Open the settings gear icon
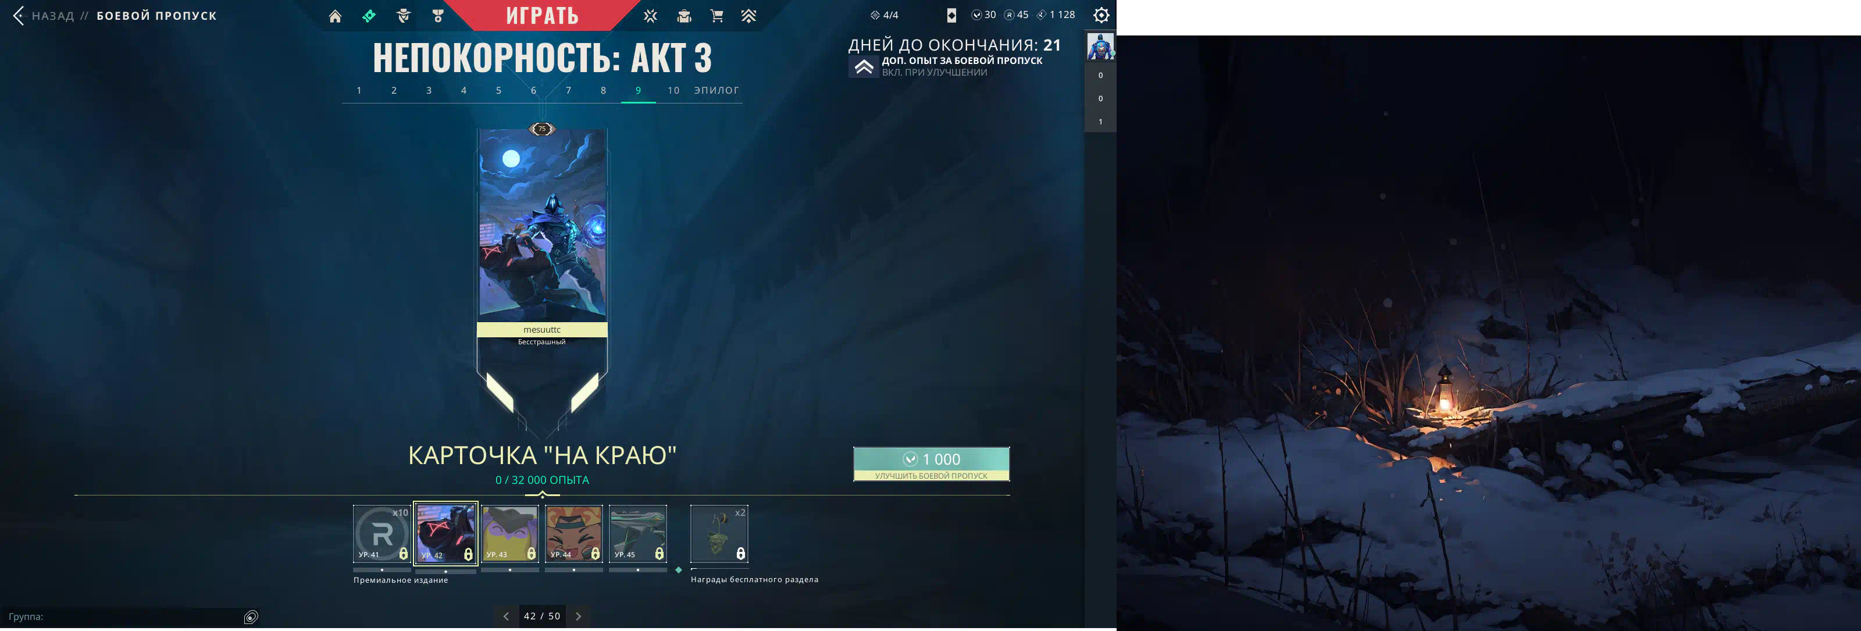Image resolution: width=1861 pixels, height=631 pixels. (1101, 15)
